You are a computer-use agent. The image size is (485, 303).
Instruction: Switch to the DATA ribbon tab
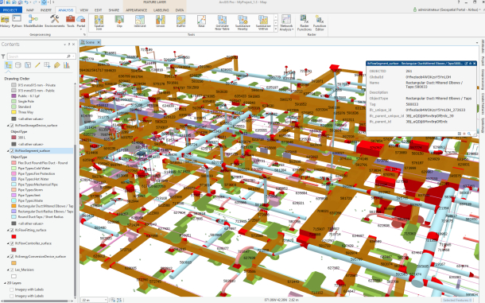click(180, 10)
